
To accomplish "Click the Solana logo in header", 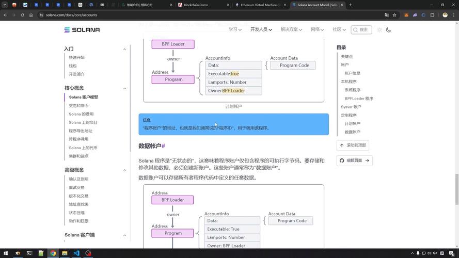I will (x=82, y=30).
